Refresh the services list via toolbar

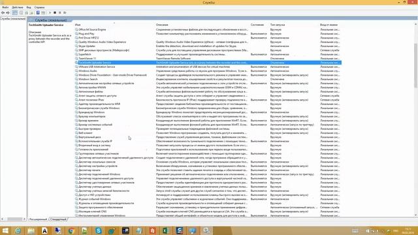[x=26, y=13]
